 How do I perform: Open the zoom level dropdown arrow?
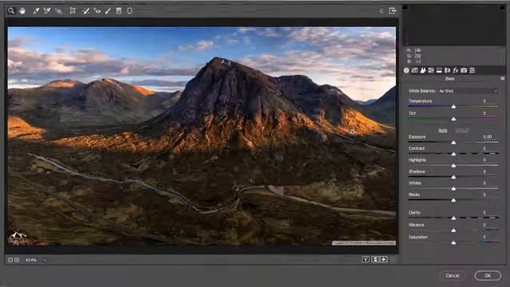pos(45,260)
